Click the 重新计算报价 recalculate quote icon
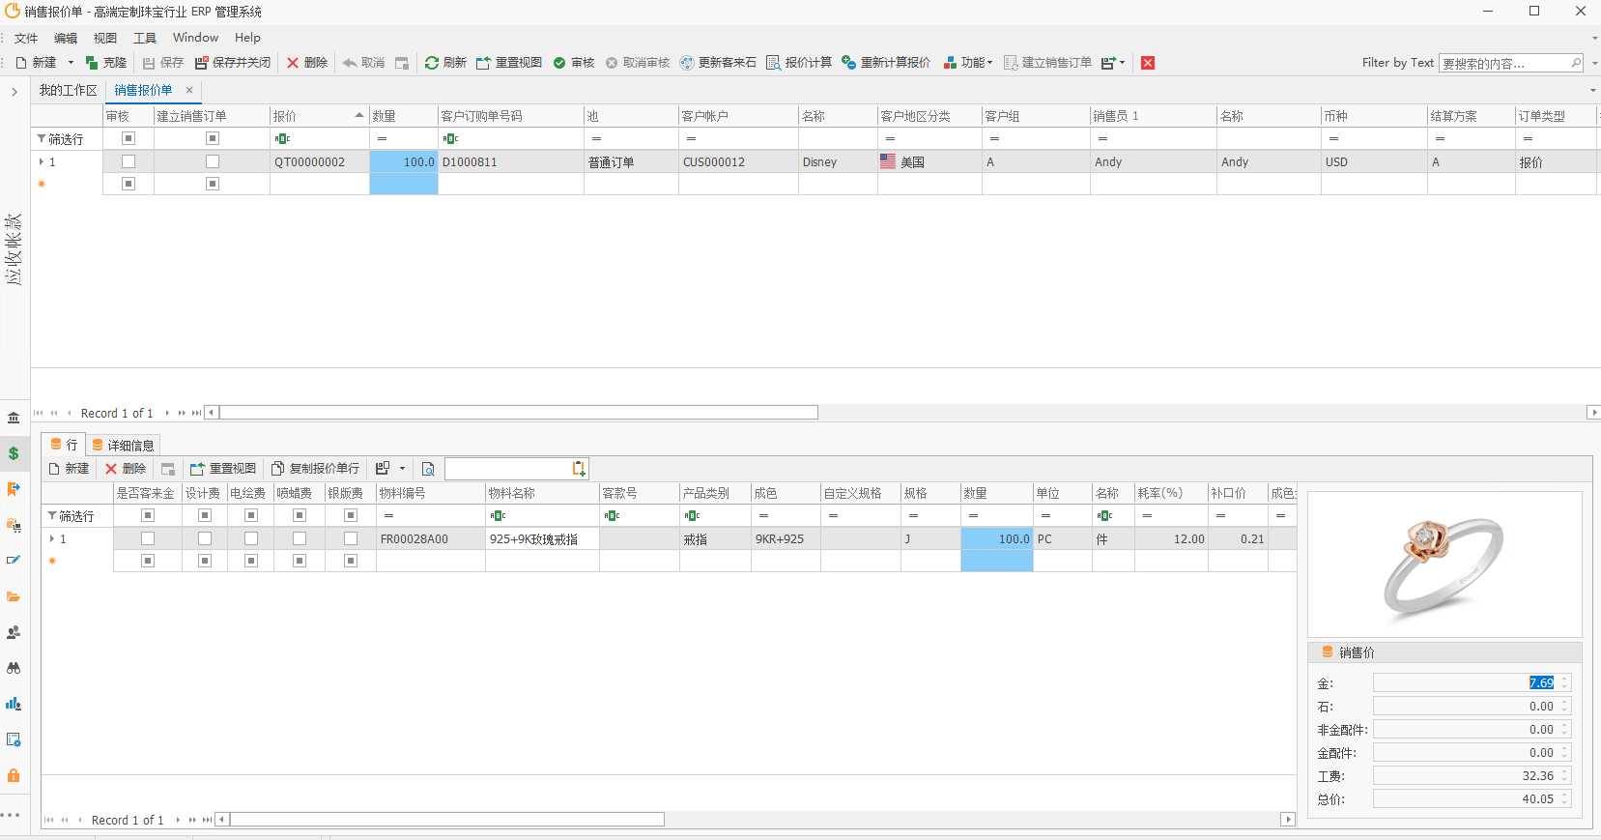Viewport: 1601px width, 840px height. pos(848,63)
